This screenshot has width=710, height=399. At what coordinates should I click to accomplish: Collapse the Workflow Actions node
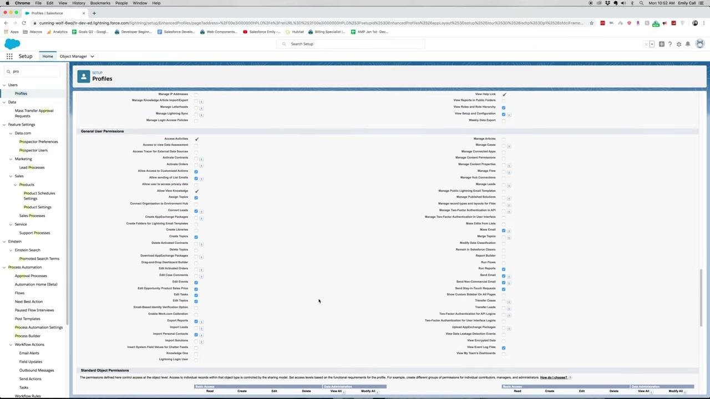(11, 345)
